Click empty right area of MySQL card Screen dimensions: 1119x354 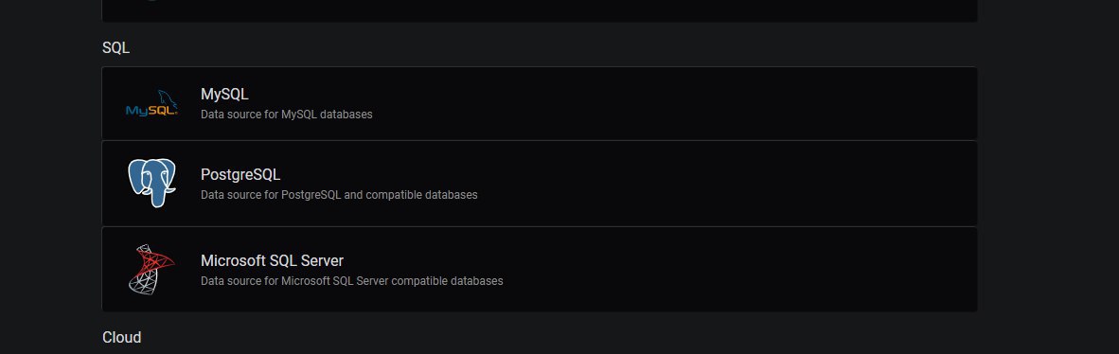[x=714, y=103]
